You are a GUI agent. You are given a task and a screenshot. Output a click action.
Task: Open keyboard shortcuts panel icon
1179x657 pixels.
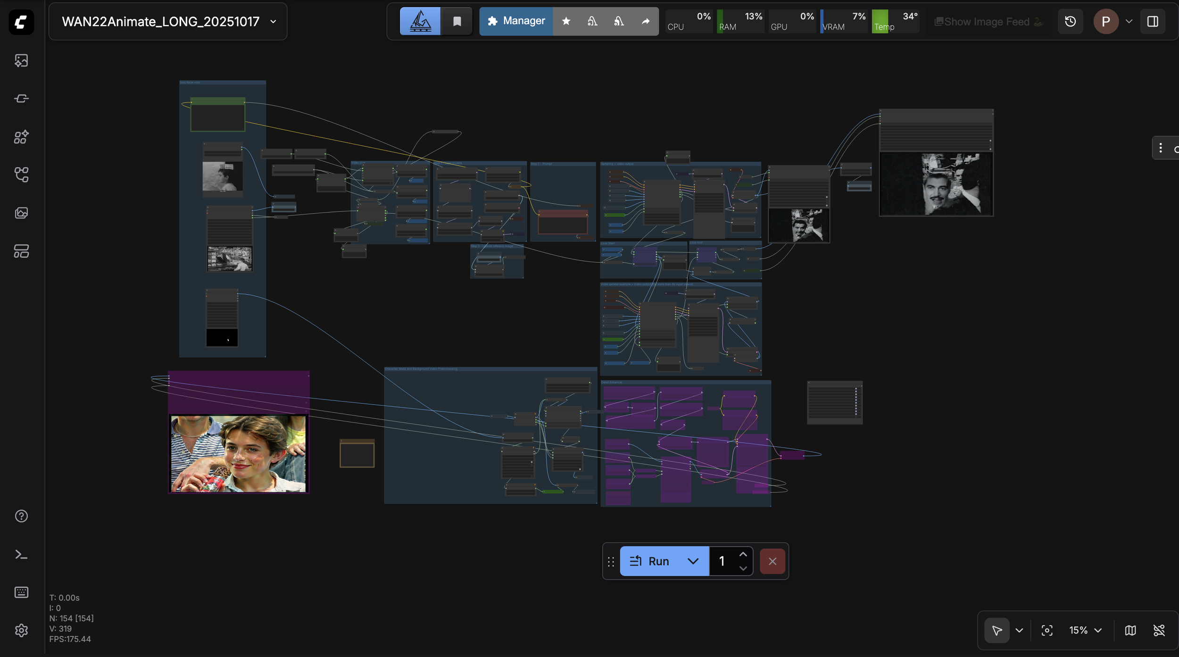(21, 592)
